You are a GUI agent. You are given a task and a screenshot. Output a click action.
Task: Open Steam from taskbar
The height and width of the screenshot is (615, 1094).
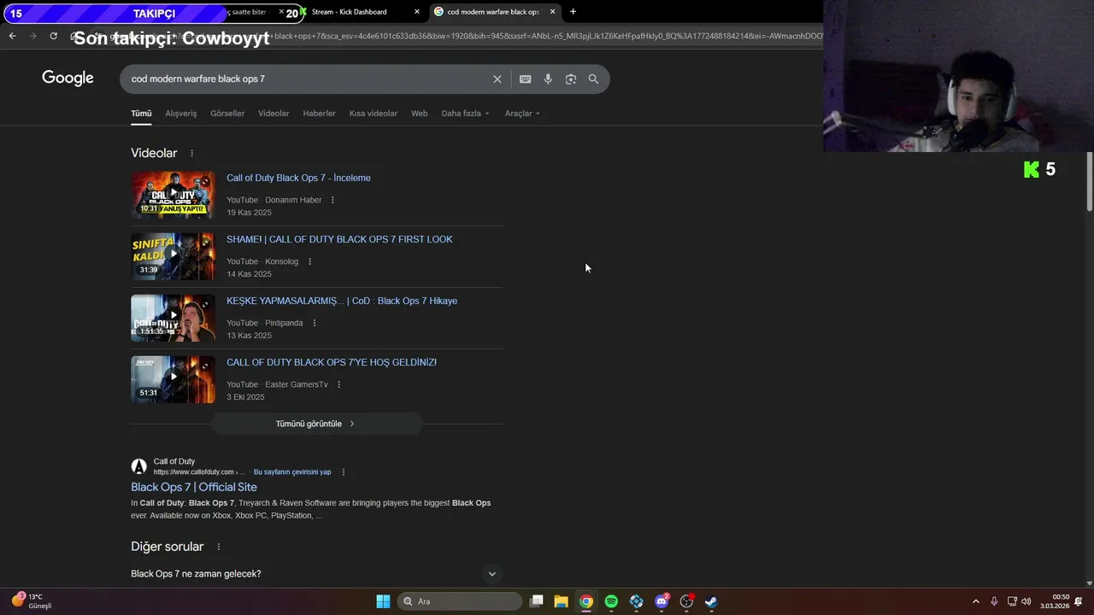(x=711, y=601)
